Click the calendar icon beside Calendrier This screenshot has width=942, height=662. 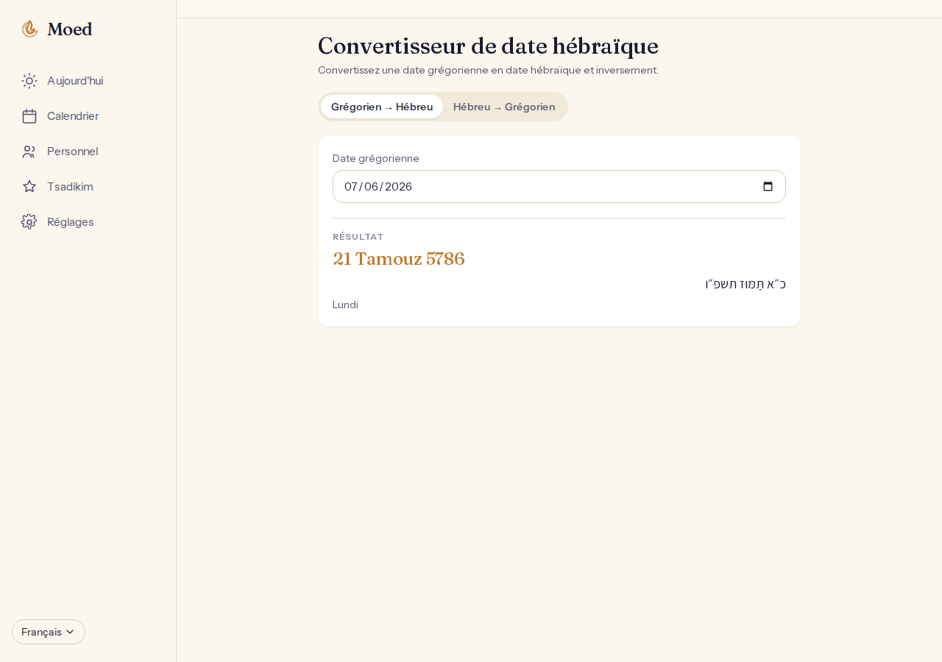pos(29,116)
